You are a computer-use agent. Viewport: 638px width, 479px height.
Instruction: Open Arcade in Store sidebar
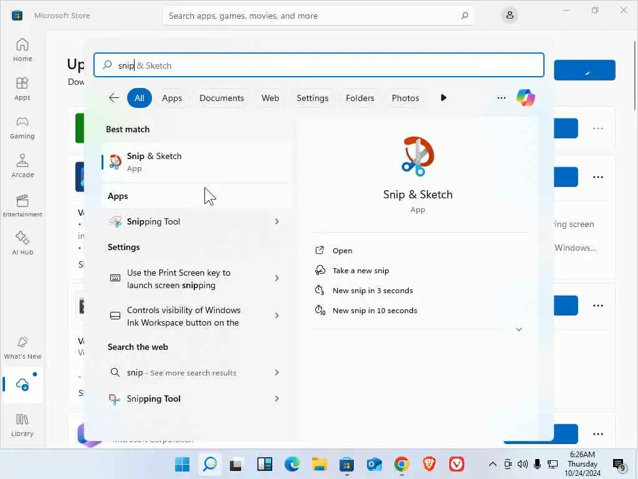[x=22, y=166]
